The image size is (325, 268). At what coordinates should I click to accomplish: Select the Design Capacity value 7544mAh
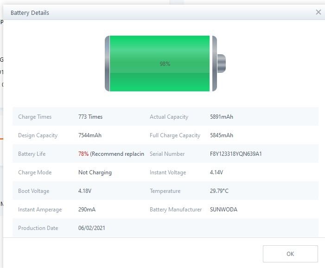pyautogui.click(x=90, y=135)
